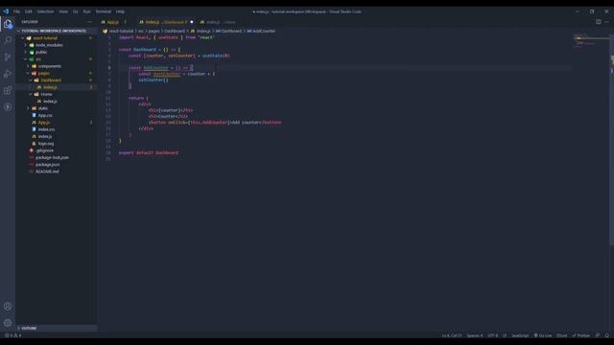Open Explorer panel's ellipsis menu
Viewport: 614px width, 345px height.
pos(89,22)
